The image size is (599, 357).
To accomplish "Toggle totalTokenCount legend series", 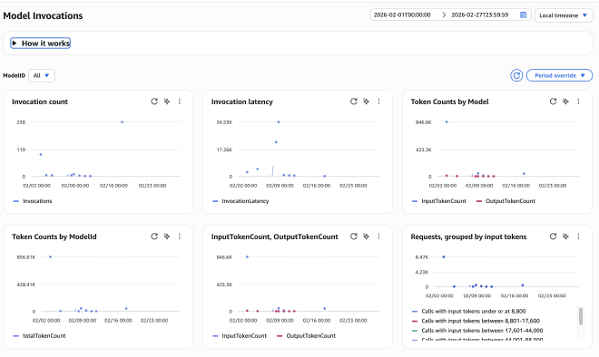I will (39, 336).
